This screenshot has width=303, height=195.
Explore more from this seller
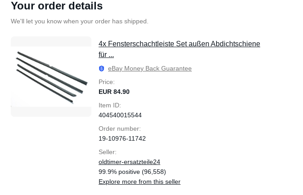click(x=140, y=182)
